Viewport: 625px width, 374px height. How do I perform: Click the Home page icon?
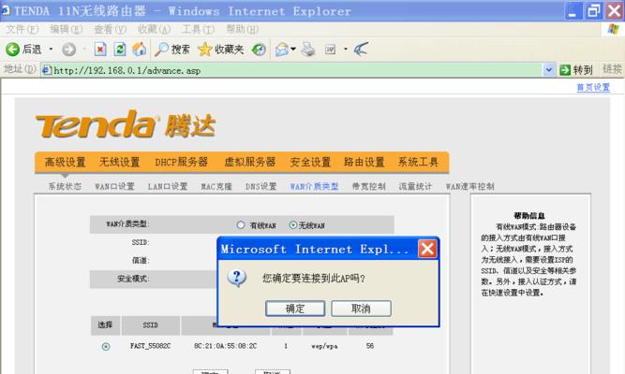(139, 50)
